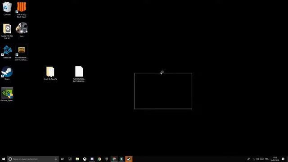Select the PUBG shortcut with yellow logo

[x=22, y=53]
